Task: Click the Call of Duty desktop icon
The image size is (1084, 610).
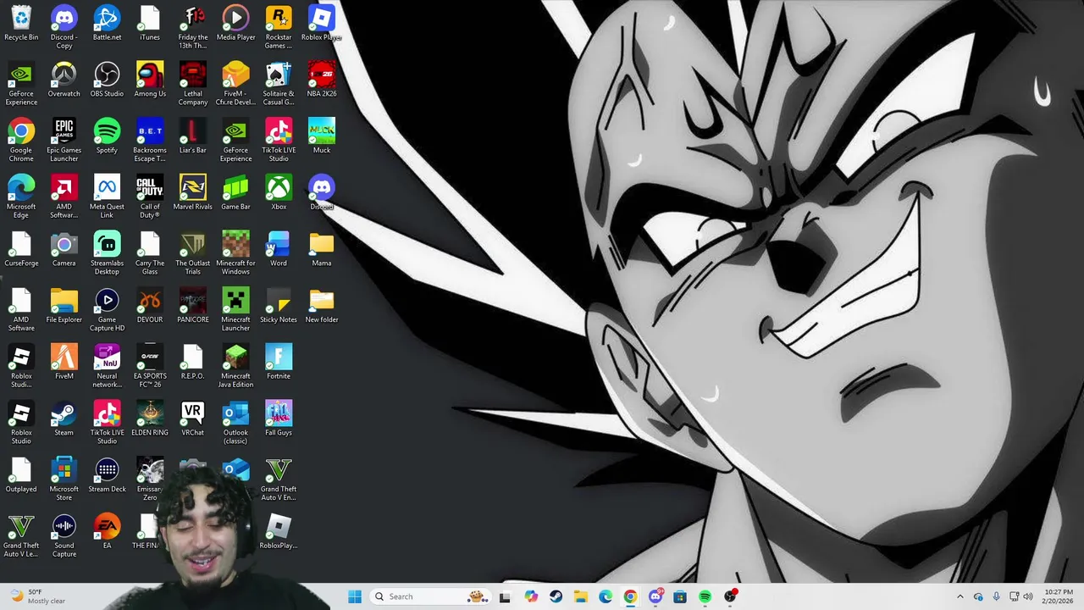Action: pyautogui.click(x=150, y=197)
